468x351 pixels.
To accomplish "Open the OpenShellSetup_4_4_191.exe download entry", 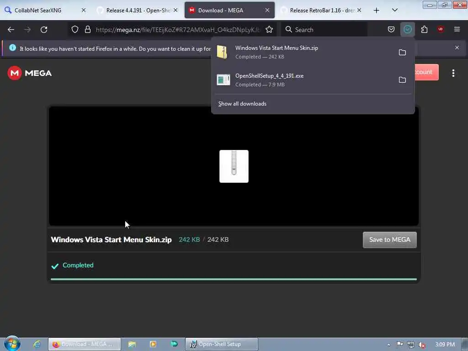I will pyautogui.click(x=303, y=80).
